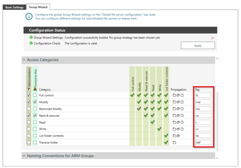The image size is (241, 168).
Task: Click the Administrators column header icon
Action: coord(29,89)
